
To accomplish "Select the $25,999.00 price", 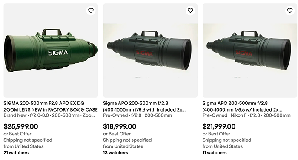I will click(21, 126).
